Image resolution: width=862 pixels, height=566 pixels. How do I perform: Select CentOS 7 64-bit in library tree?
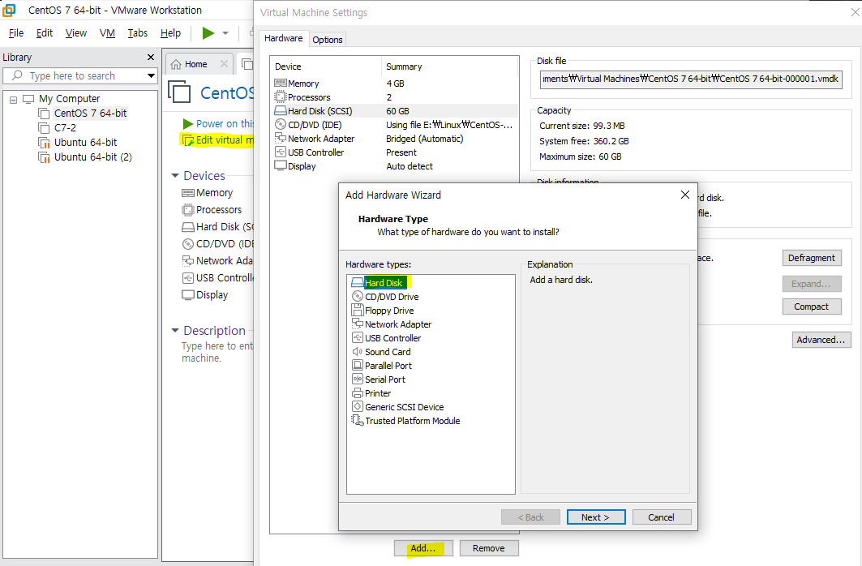[90, 114]
